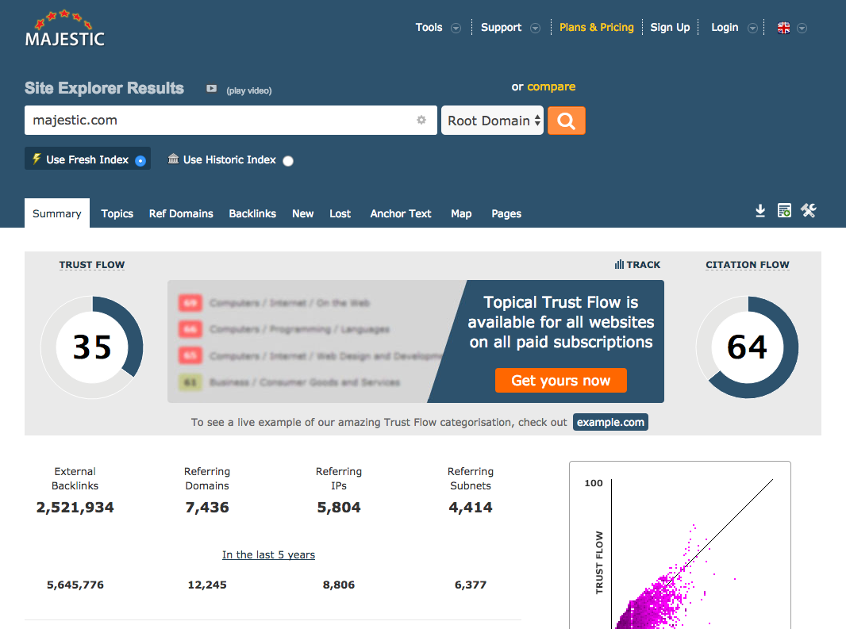
Task: Open the Lost tab
Action: click(x=340, y=213)
